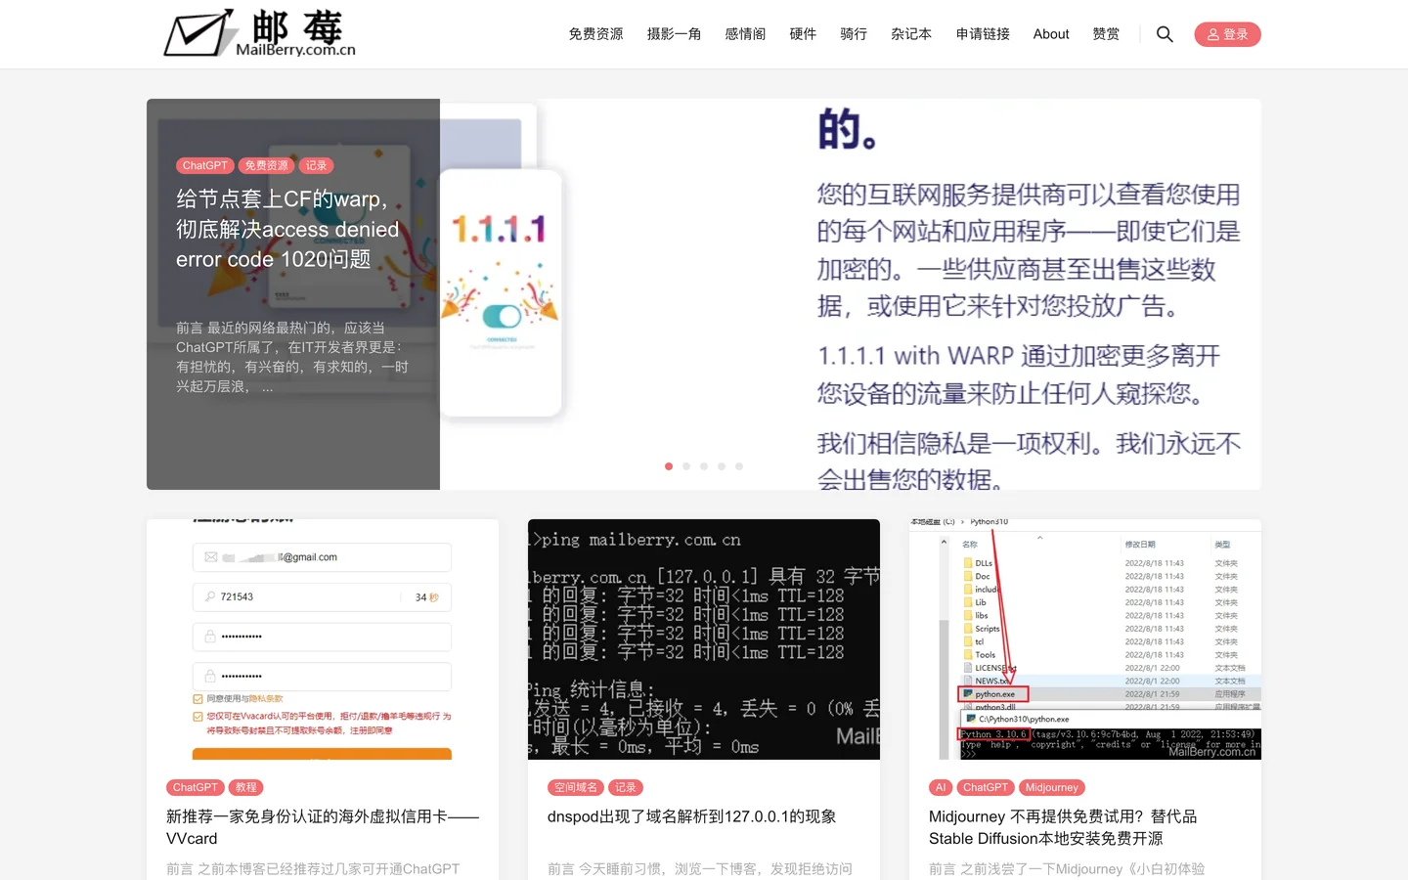
Task: Click the MailBerry envelope logo
Action: (x=259, y=33)
